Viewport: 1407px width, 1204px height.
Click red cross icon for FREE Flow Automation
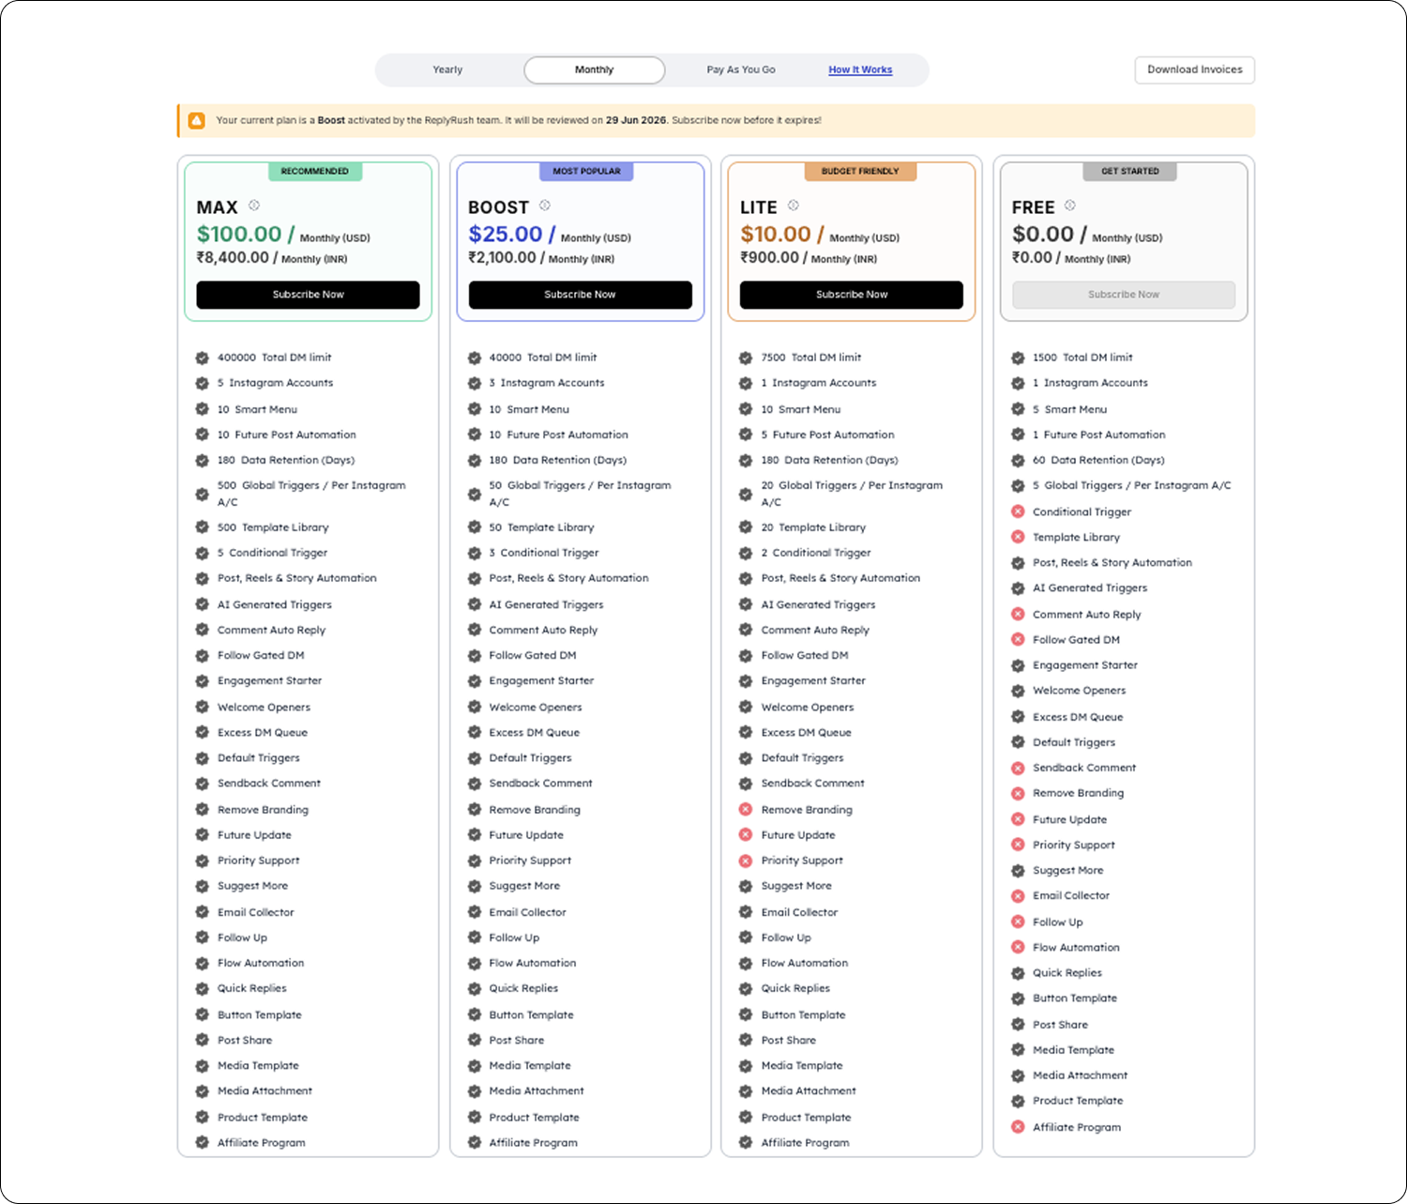[x=1018, y=947]
